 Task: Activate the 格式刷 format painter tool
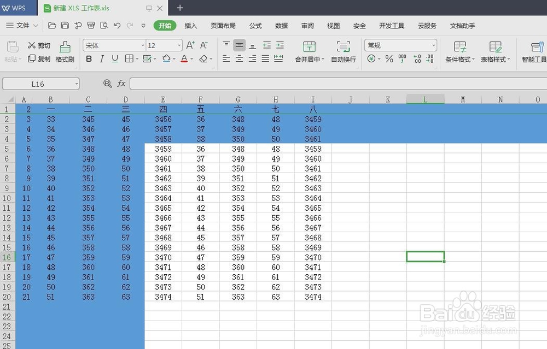click(65, 52)
